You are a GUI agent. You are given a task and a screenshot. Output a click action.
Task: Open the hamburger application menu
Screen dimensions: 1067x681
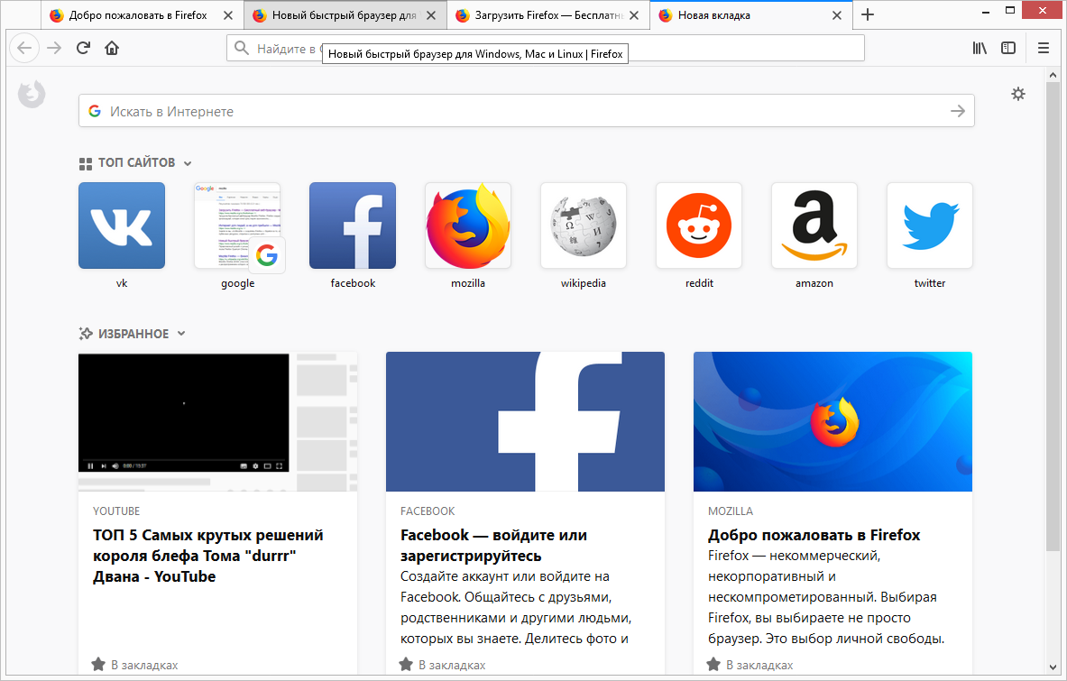(x=1044, y=48)
